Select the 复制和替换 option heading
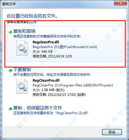This screenshot has height=140, width=129. (24, 31)
